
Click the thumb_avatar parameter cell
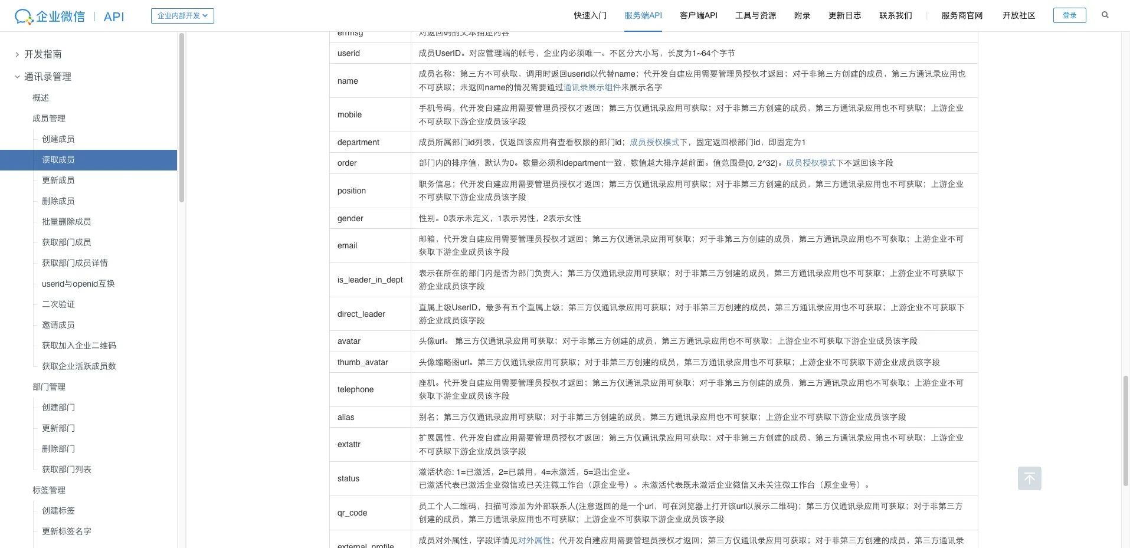tap(370, 362)
